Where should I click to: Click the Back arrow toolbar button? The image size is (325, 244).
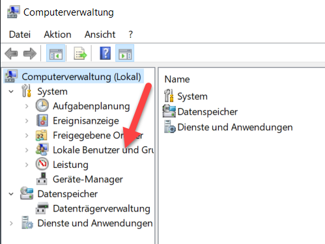[x=11, y=53]
